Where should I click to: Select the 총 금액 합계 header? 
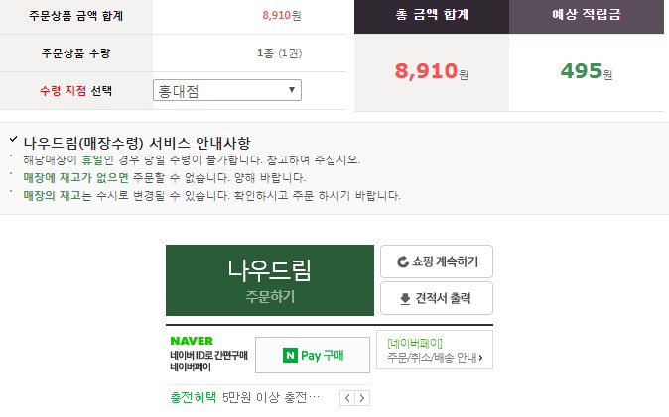click(x=432, y=15)
